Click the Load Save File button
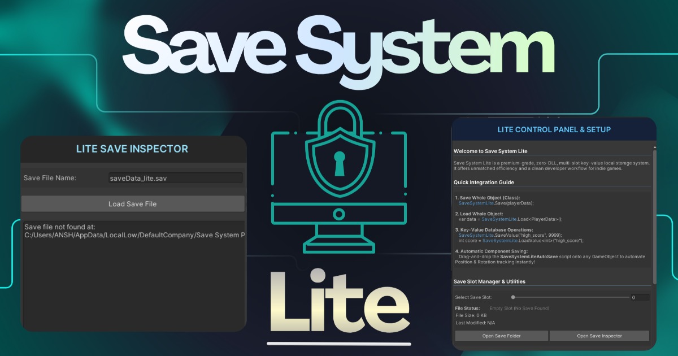This screenshot has height=356, width=678. pos(133,204)
